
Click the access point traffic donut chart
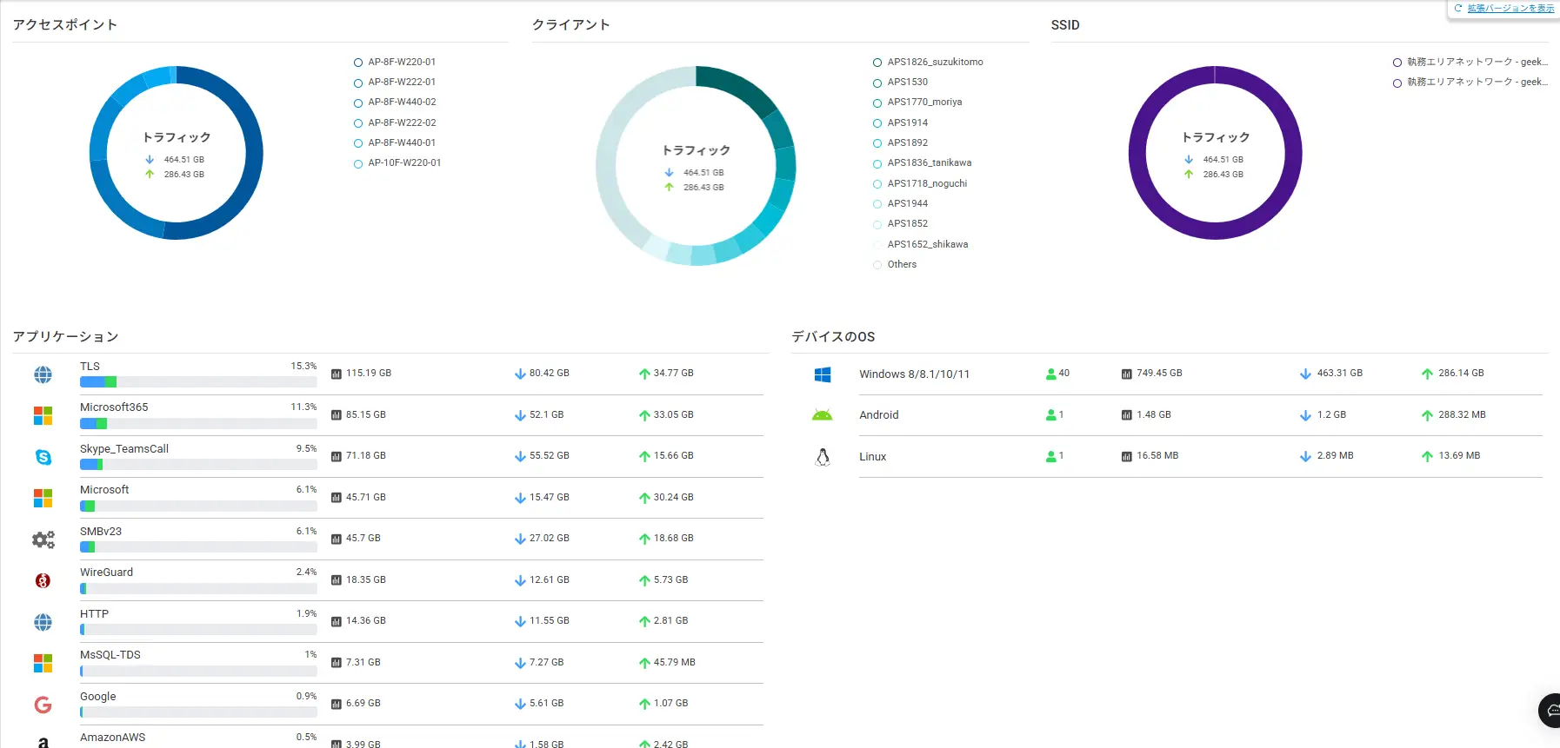coord(177,153)
